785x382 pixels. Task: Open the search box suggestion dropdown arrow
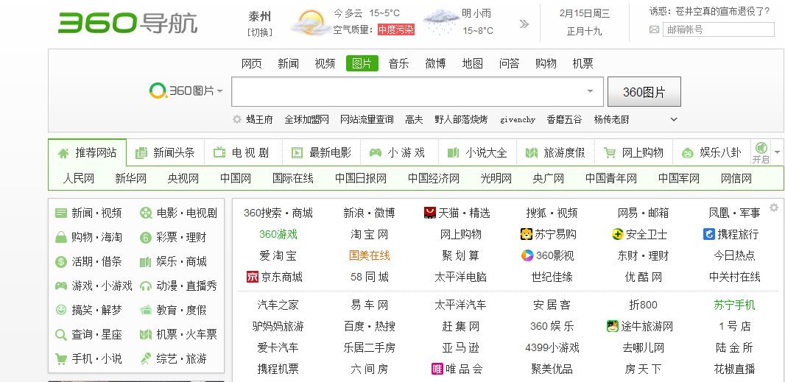click(590, 91)
